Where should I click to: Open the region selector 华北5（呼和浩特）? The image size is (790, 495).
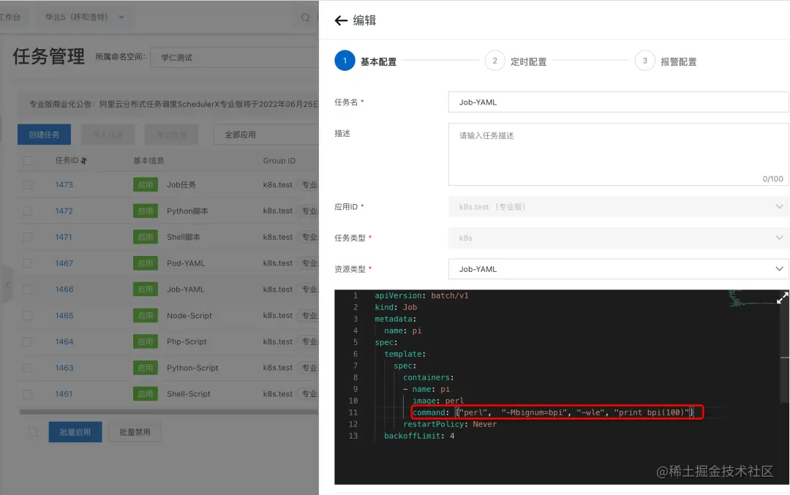(85, 17)
